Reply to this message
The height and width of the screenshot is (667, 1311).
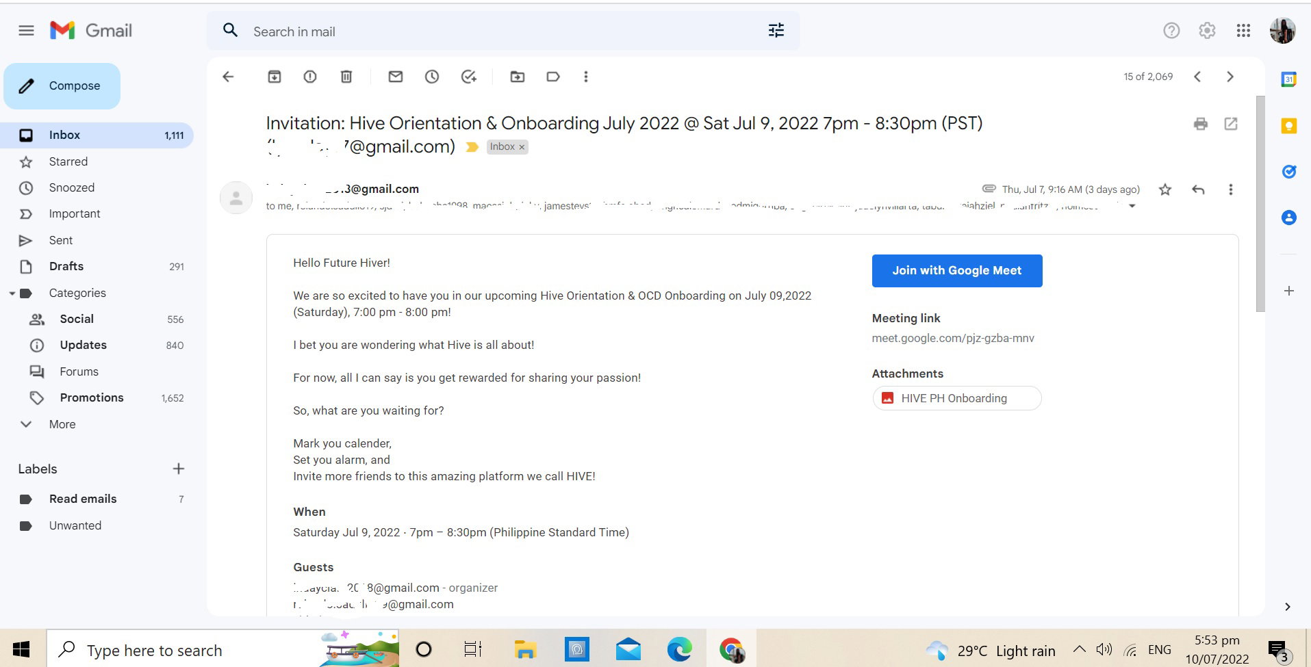pos(1198,189)
